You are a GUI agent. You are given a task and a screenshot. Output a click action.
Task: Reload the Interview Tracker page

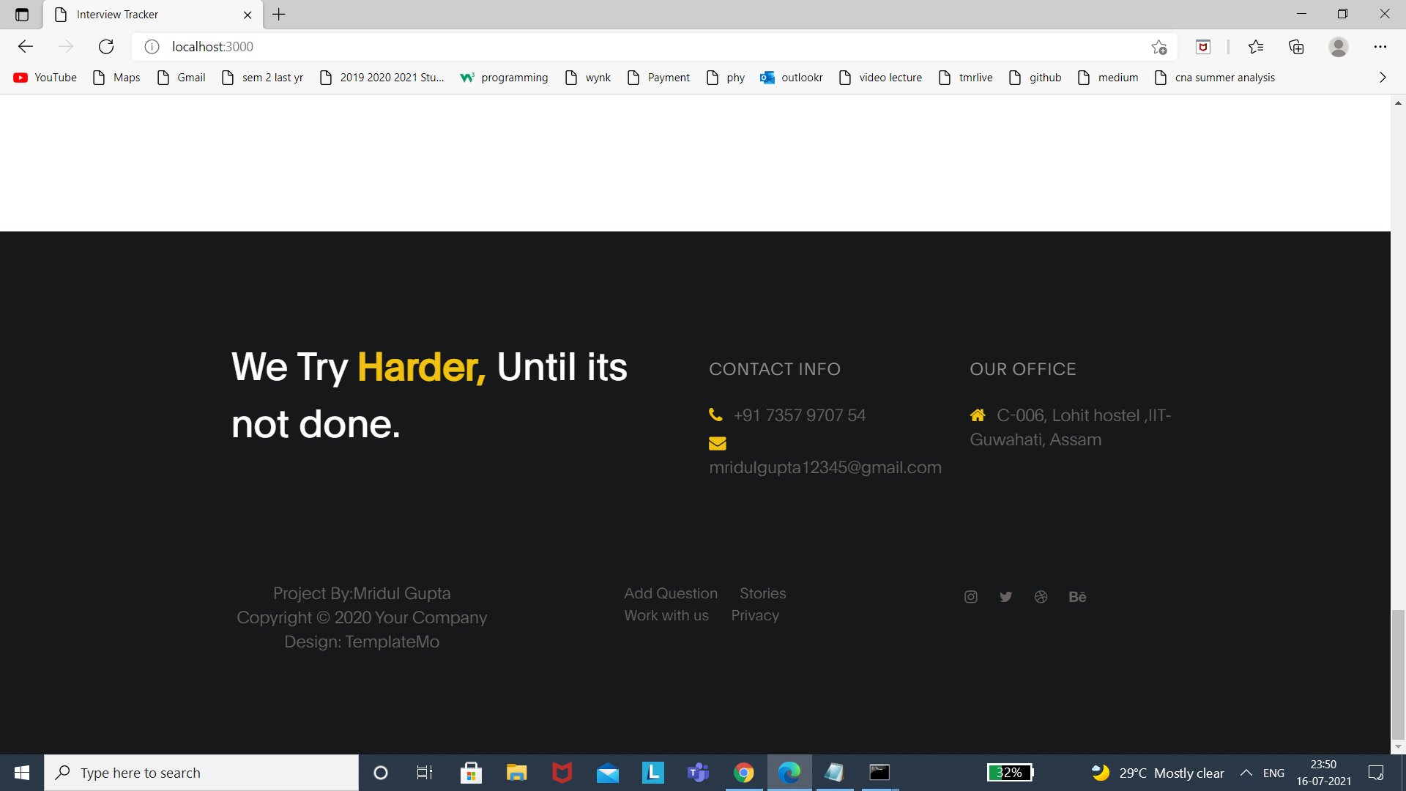[x=105, y=46]
